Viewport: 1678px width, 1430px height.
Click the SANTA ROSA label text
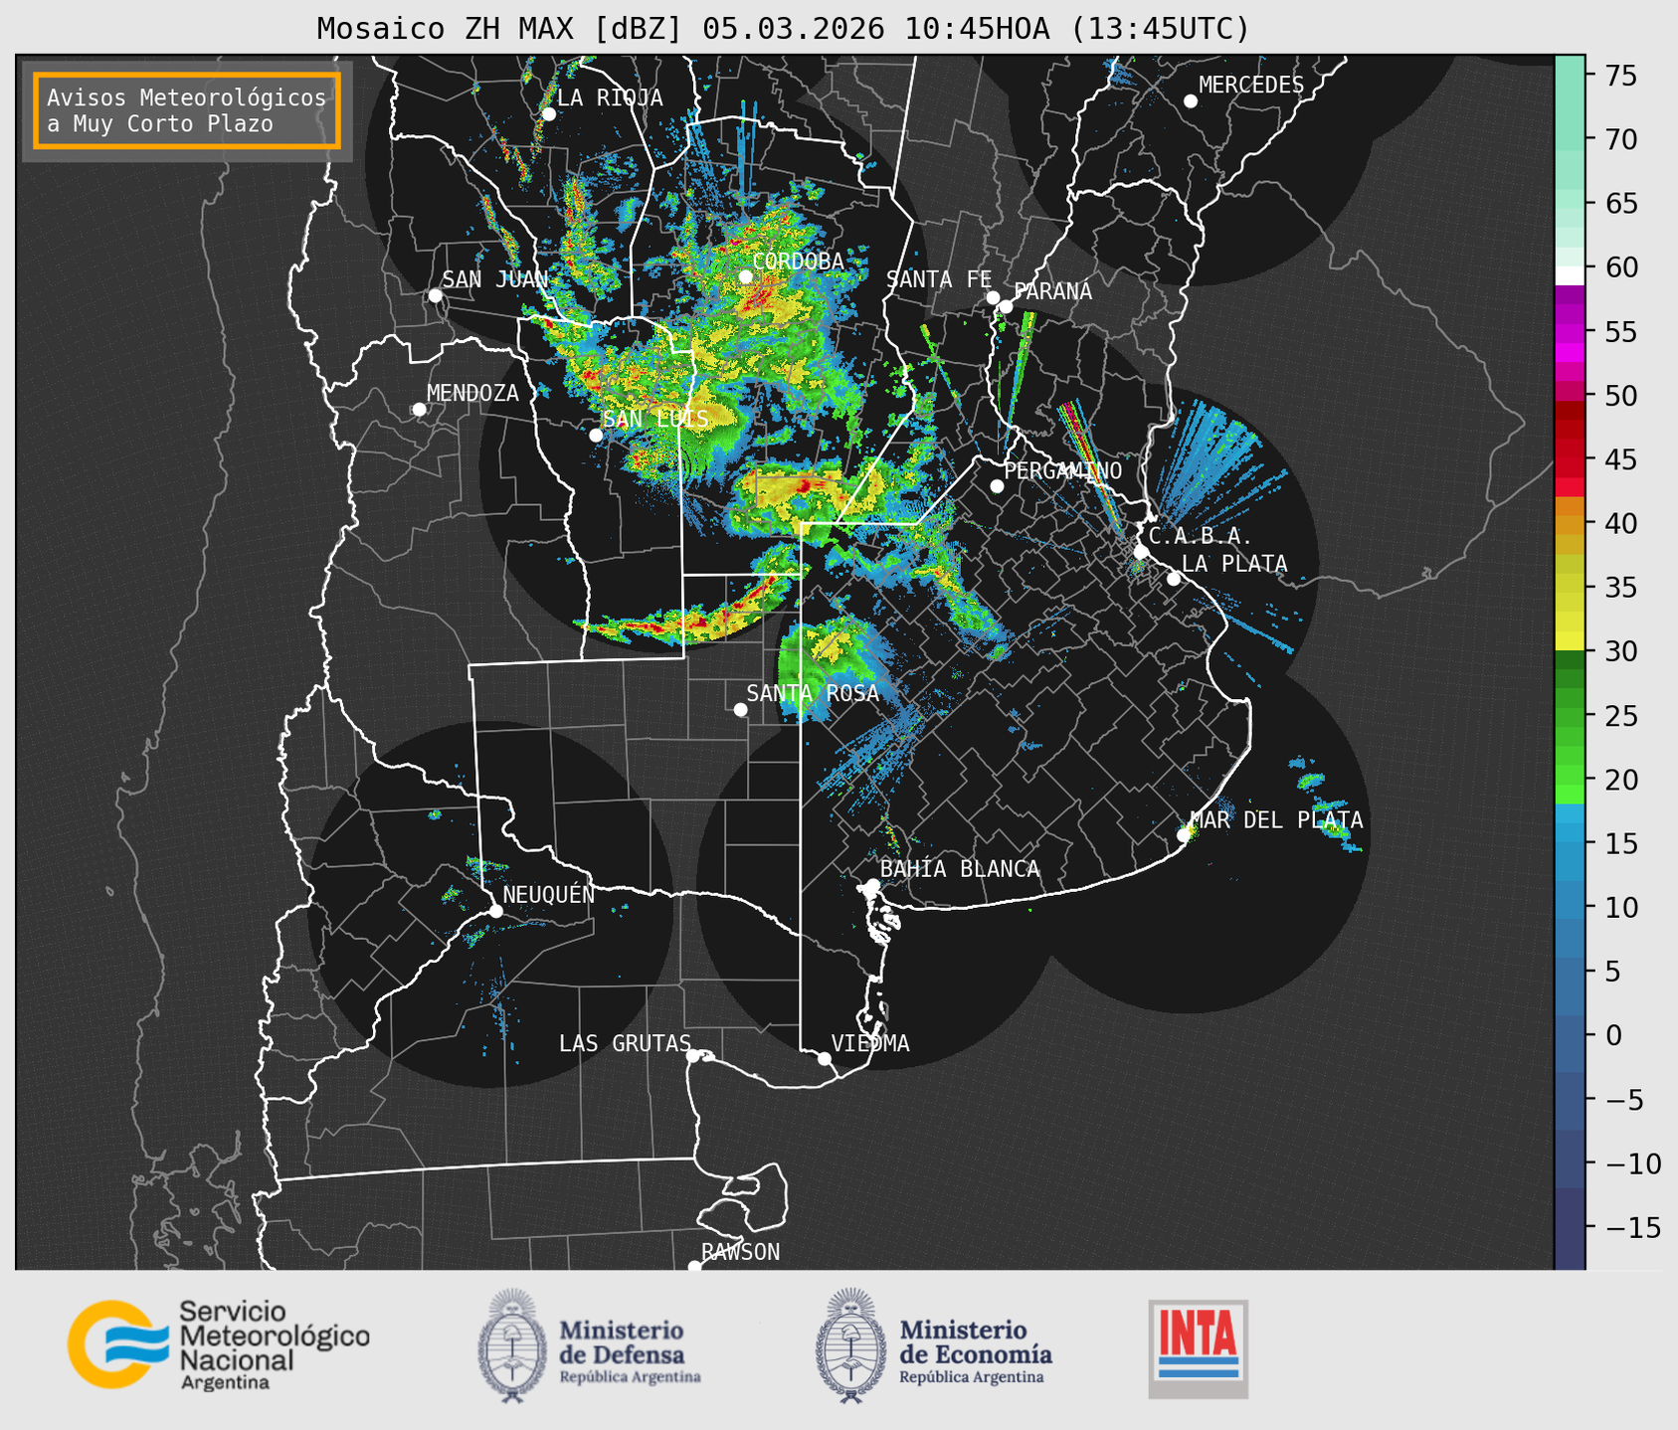tap(814, 693)
